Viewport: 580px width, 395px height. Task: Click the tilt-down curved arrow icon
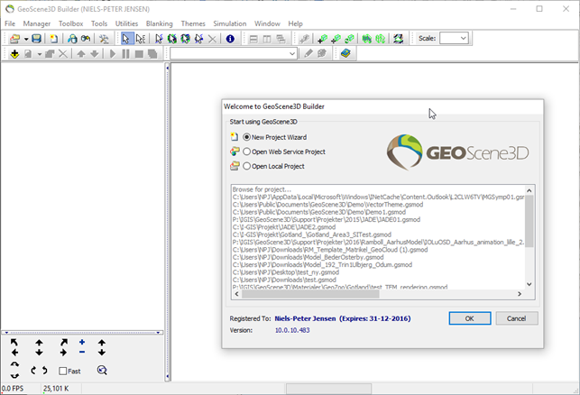[x=14, y=376]
